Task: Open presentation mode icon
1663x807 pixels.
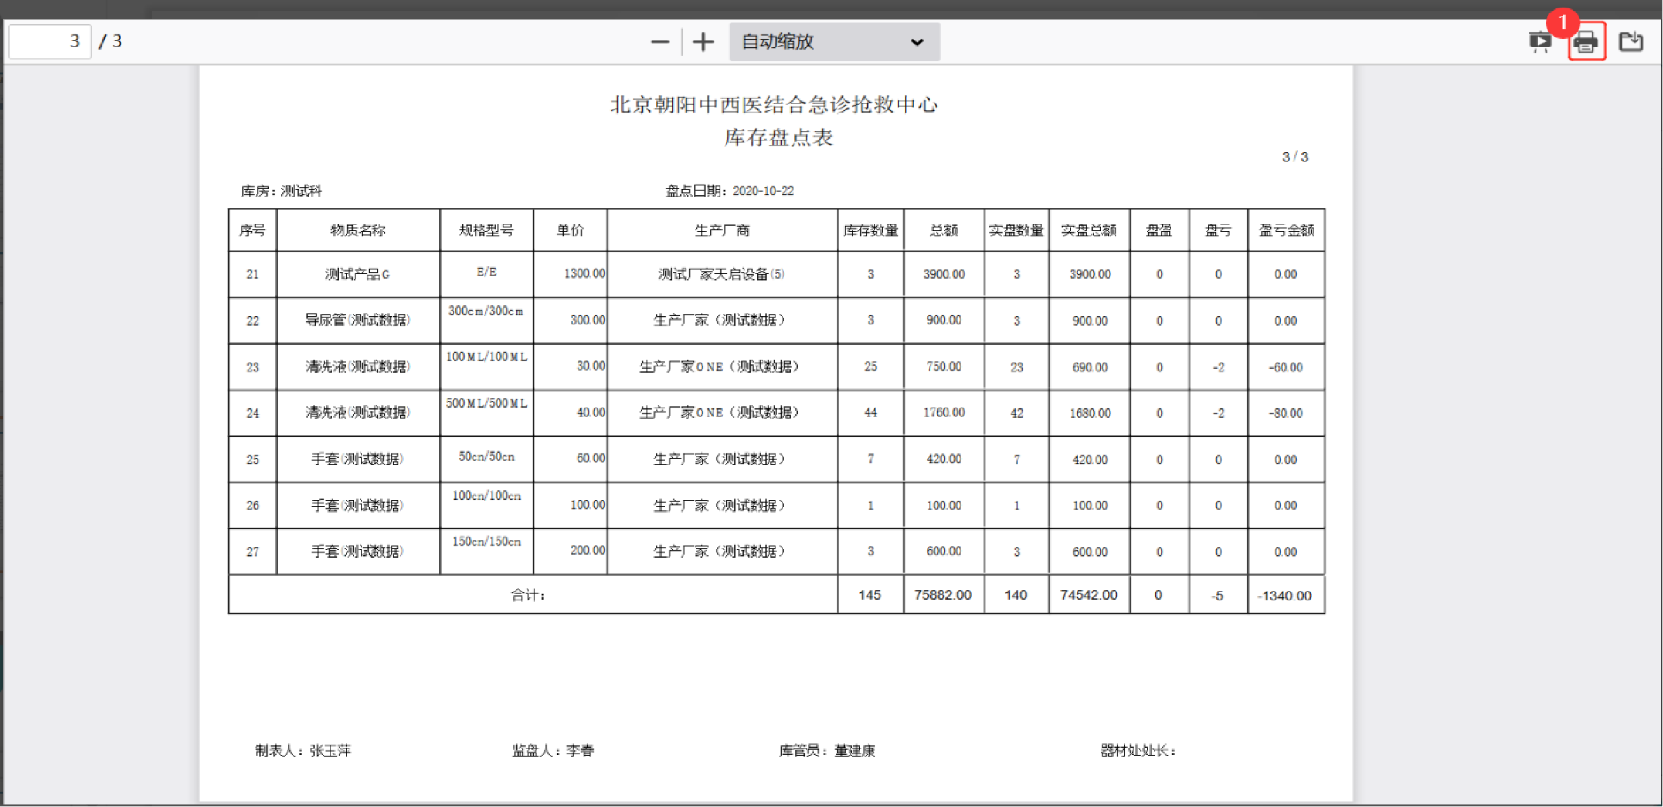Action: point(1540,43)
